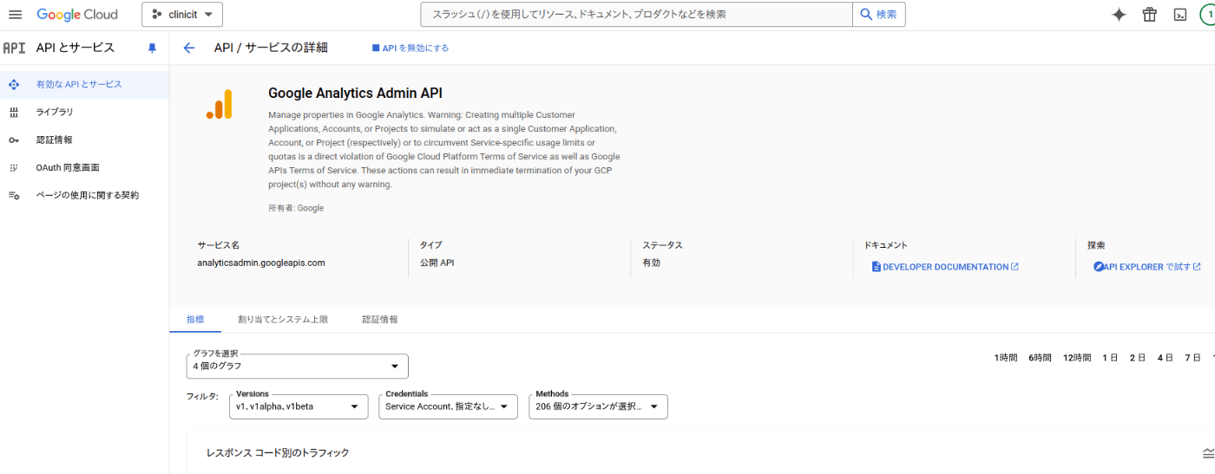Open the clinicit project selector
Screen dimensions: 1215x474
click(x=182, y=15)
